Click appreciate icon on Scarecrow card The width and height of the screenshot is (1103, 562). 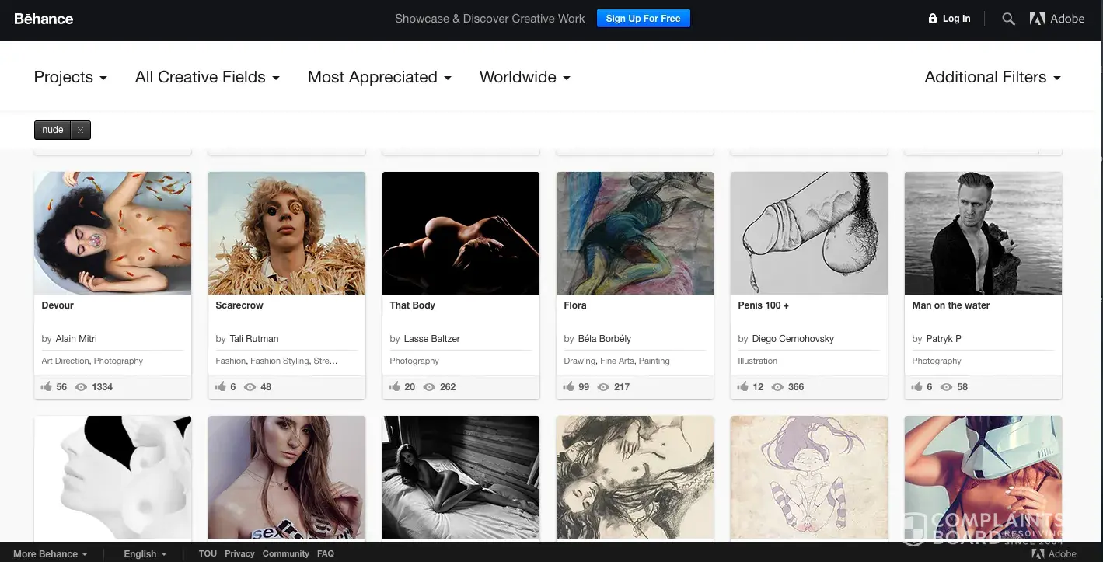220,386
